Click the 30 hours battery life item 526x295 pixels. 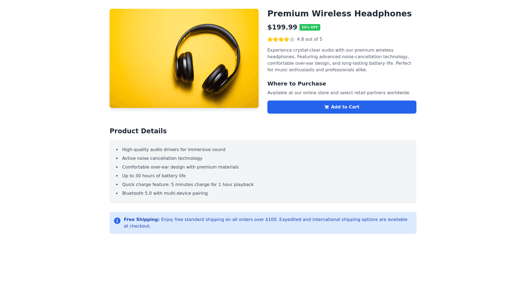(x=154, y=176)
